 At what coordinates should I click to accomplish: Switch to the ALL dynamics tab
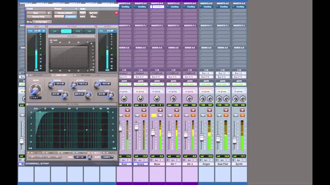pyautogui.click(x=98, y=75)
